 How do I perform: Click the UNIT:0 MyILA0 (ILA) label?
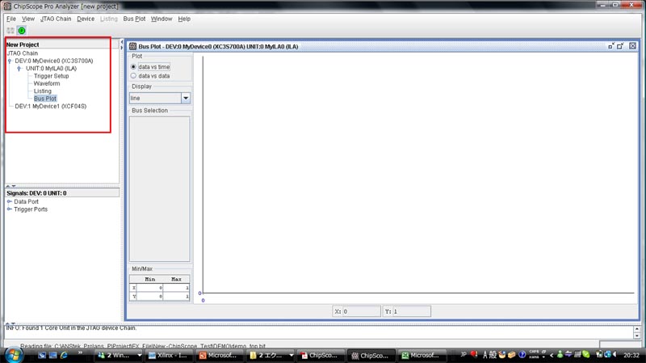tap(51, 69)
